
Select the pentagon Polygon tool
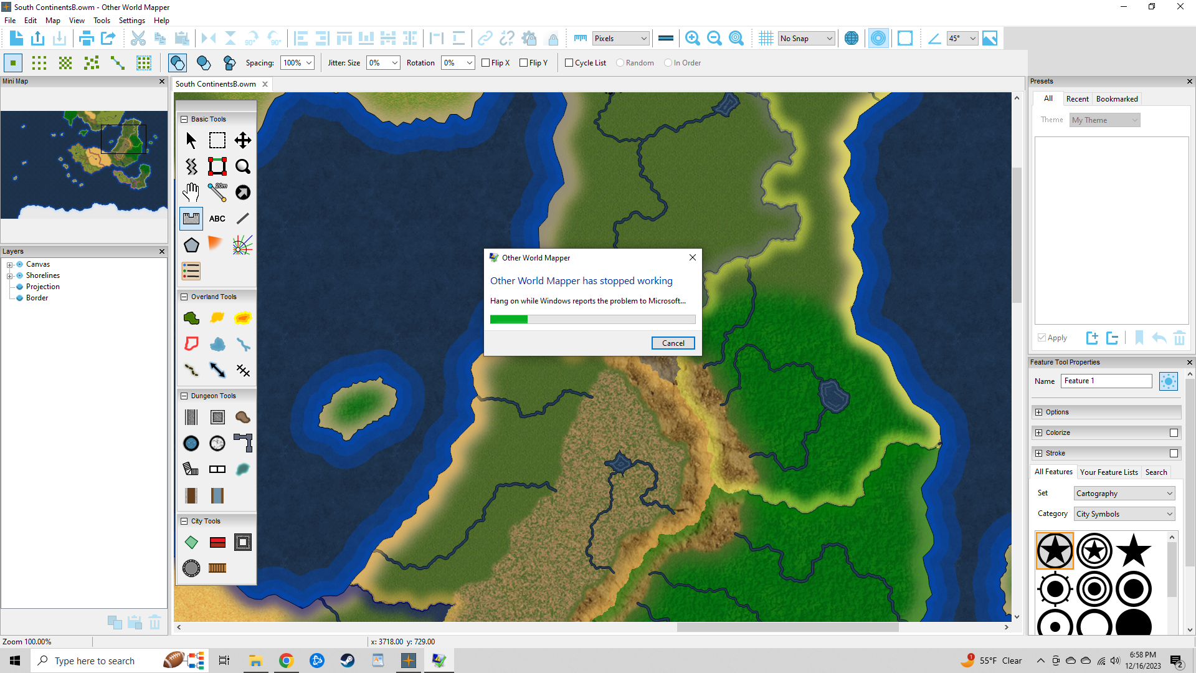click(191, 245)
